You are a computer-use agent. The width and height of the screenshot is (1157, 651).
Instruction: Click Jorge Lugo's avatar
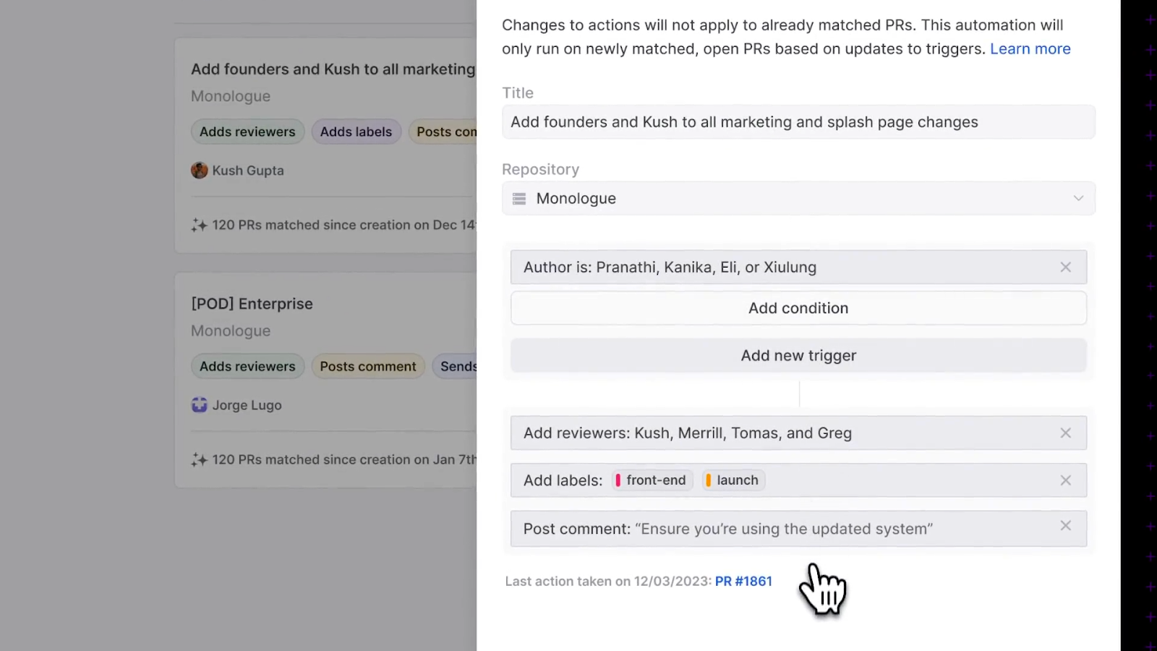click(x=198, y=405)
